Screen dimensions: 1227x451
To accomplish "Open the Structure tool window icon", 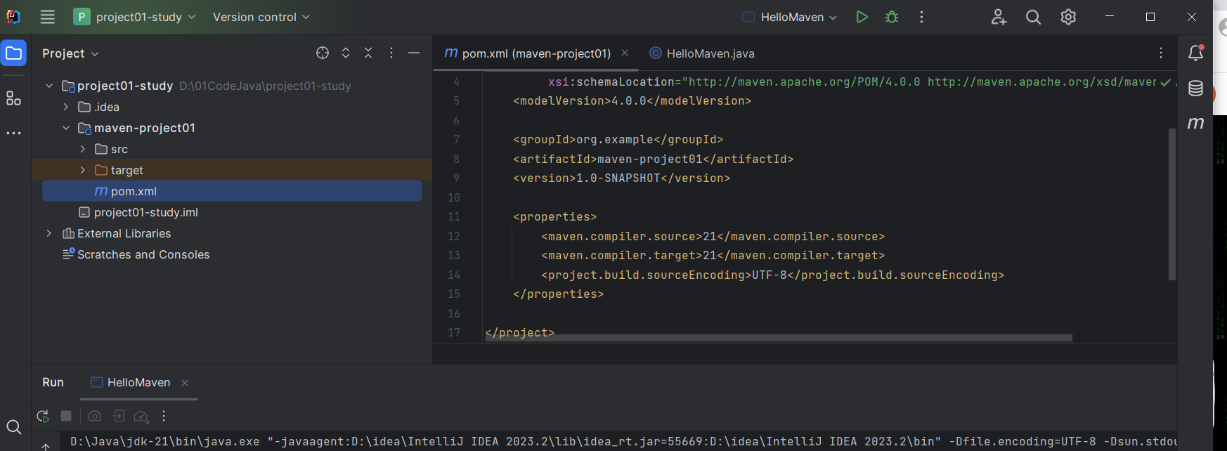I will tap(13, 98).
